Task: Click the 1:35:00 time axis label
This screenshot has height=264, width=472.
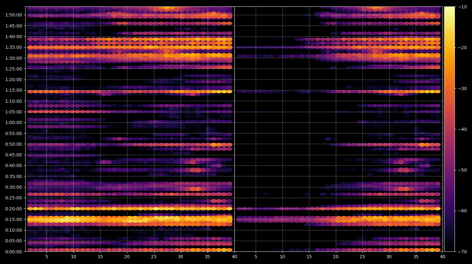Action: tap(14, 47)
